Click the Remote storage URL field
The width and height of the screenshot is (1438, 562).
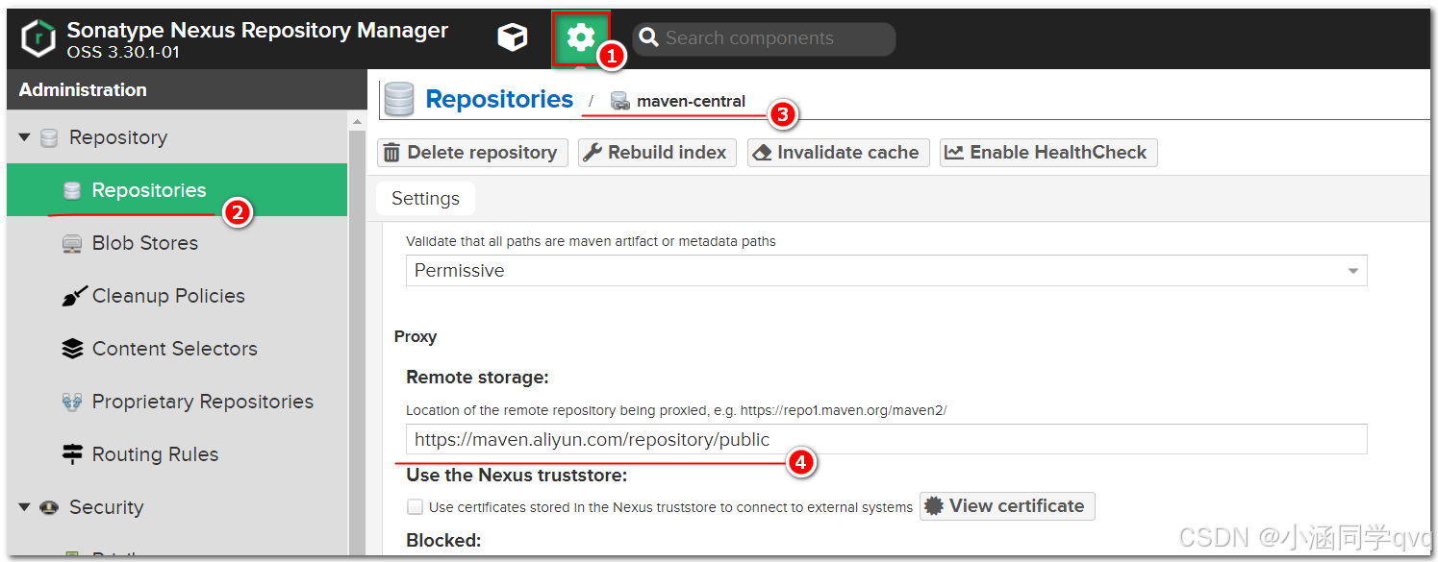(886, 440)
